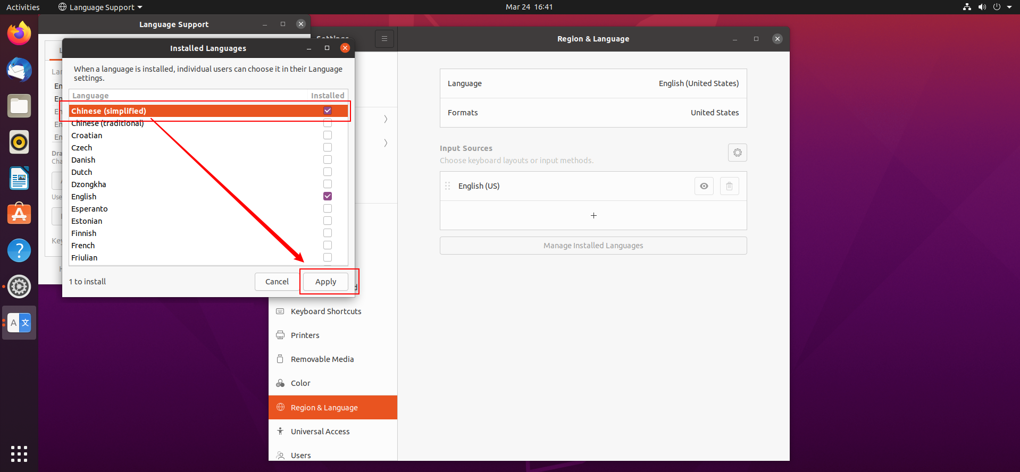This screenshot has width=1020, height=472.
Task: Check the Czech language checkbox
Action: [328, 147]
